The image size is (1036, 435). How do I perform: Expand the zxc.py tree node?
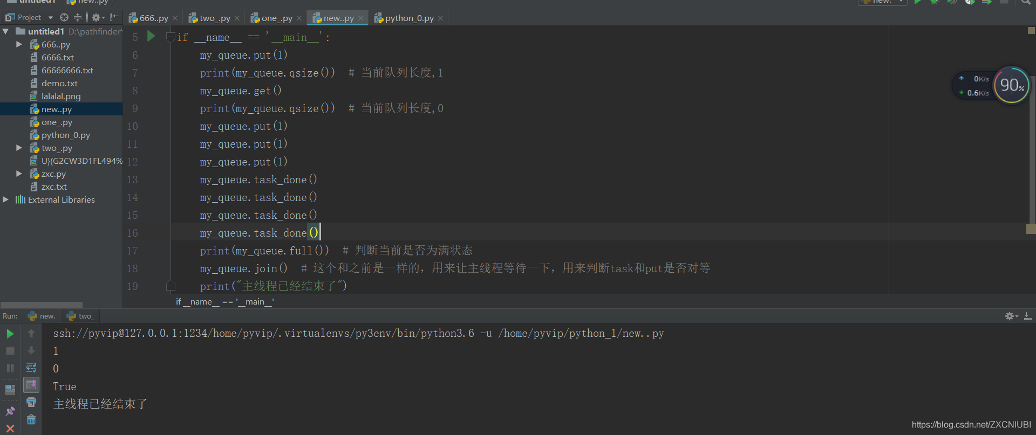point(19,174)
